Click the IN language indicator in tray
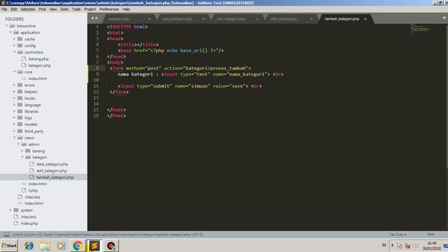The image size is (448, 252). [384, 245]
